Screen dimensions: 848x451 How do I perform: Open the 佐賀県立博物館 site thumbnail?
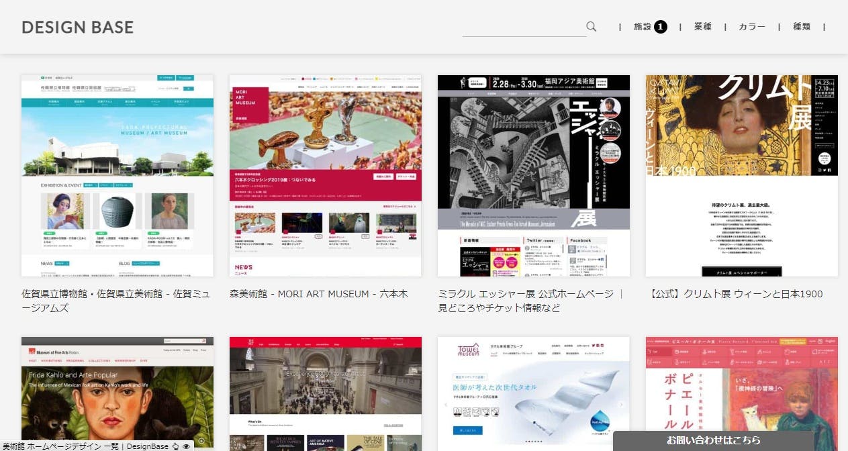tap(117, 176)
